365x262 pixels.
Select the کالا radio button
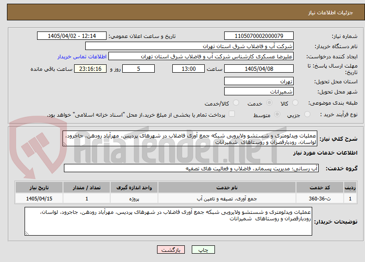click(x=295, y=103)
